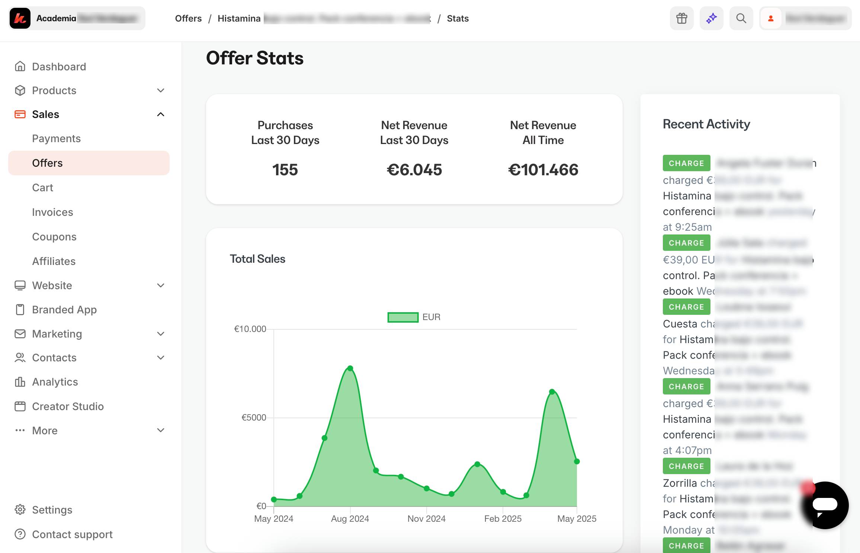This screenshot has height=553, width=860.
Task: Click the Aug 2024 peak data point
Action: [350, 368]
